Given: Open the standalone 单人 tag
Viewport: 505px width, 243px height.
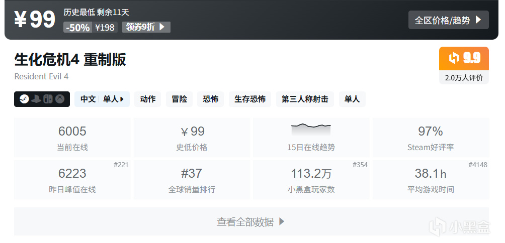Looking at the screenshot, I should 352,99.
